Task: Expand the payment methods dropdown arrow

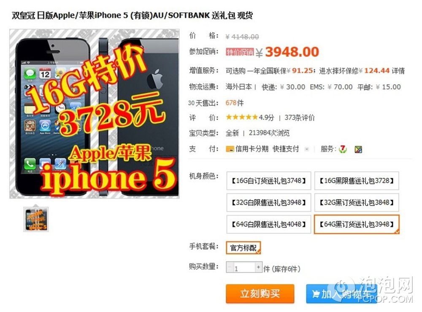Action: click(x=306, y=149)
